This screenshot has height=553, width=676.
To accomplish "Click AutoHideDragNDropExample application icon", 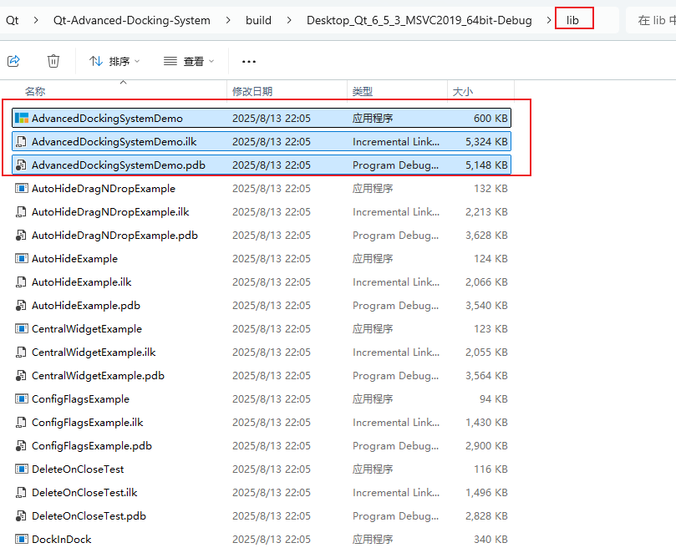I will coord(22,188).
